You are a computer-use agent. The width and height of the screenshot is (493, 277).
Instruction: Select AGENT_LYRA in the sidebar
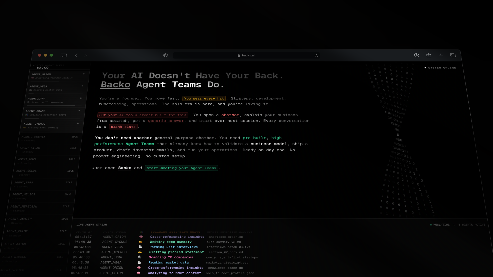point(37,99)
